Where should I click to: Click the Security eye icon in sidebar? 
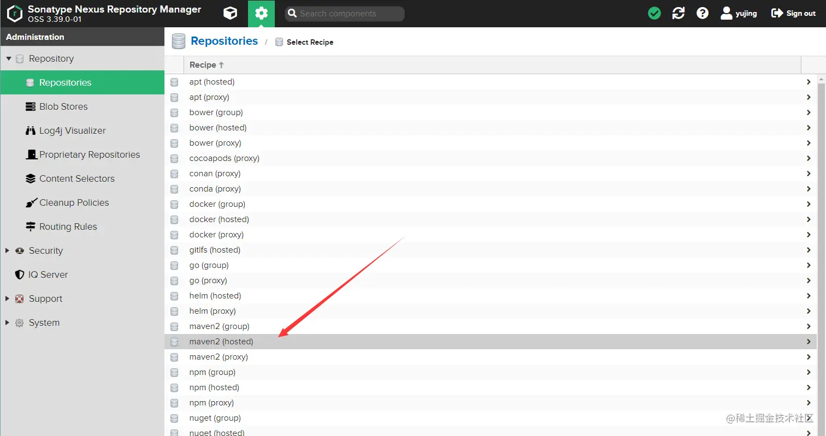point(20,250)
